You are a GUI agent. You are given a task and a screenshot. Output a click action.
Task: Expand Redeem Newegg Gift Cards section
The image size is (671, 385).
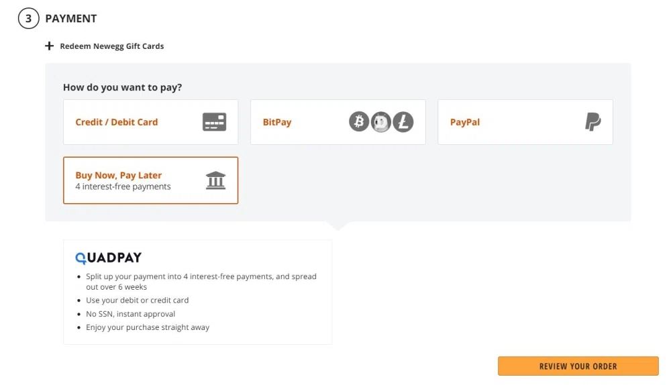coord(112,46)
